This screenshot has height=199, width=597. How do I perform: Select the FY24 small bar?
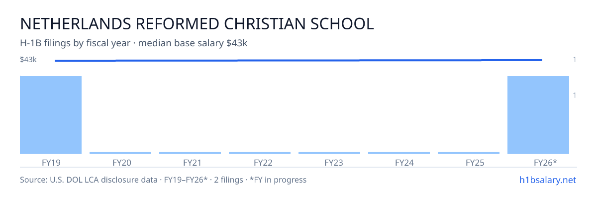click(x=399, y=153)
